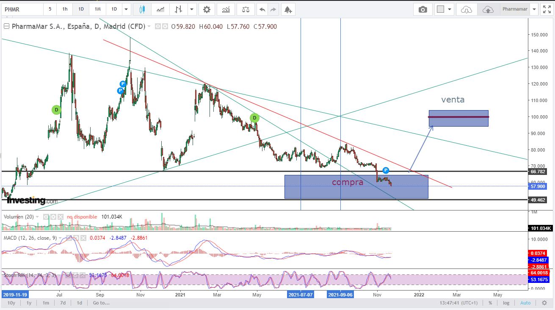
Task: Collapse the PharmaMar legend box
Action: pos(6,26)
